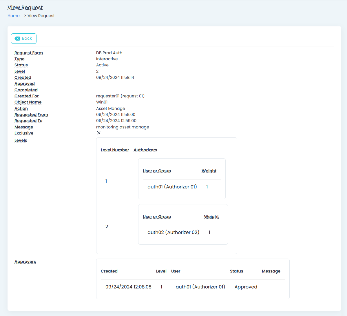This screenshot has height=316, width=347.
Task: Select auth01 (Authorizer 01) in level 1 table
Action: coord(172,187)
